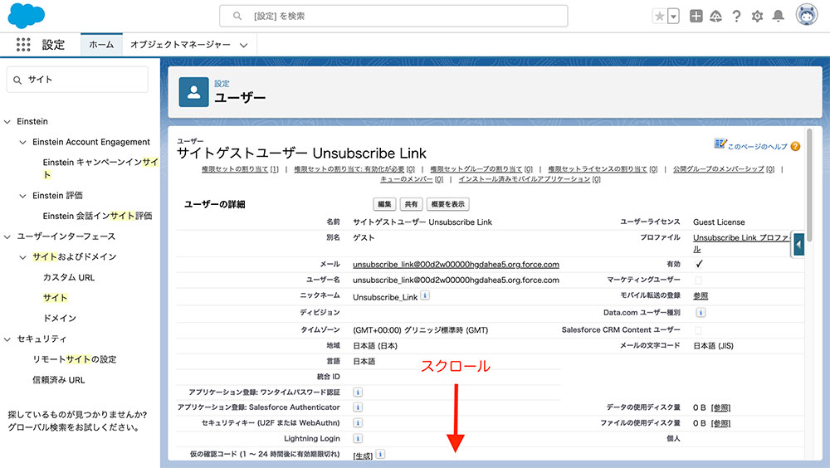Open 公開グループのメンバーシップ link

pos(724,169)
